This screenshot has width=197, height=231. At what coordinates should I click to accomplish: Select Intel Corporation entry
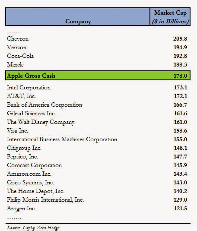click(29, 88)
